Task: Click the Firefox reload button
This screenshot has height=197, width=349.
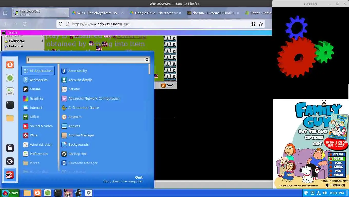Action: coord(25,24)
